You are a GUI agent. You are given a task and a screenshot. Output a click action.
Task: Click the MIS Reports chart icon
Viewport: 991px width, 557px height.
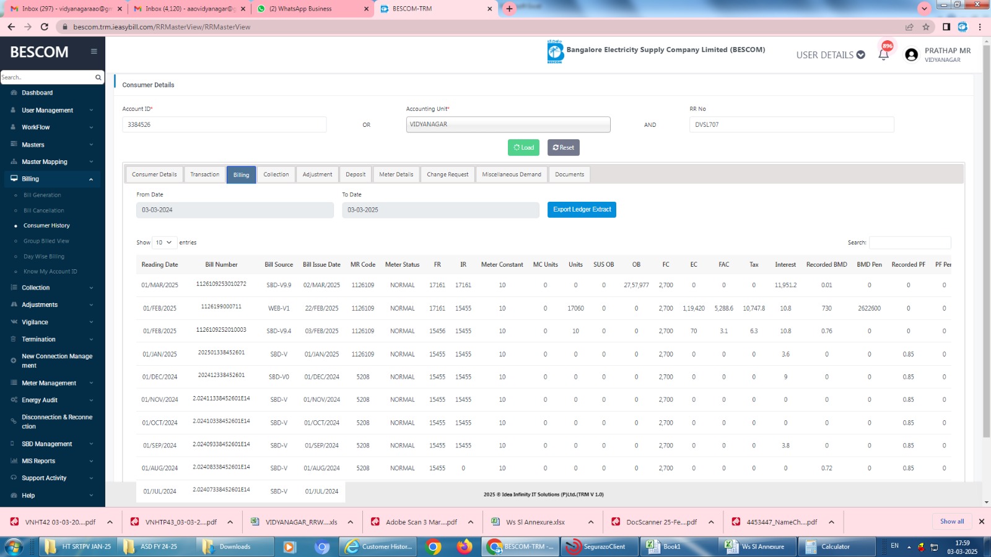(x=14, y=461)
